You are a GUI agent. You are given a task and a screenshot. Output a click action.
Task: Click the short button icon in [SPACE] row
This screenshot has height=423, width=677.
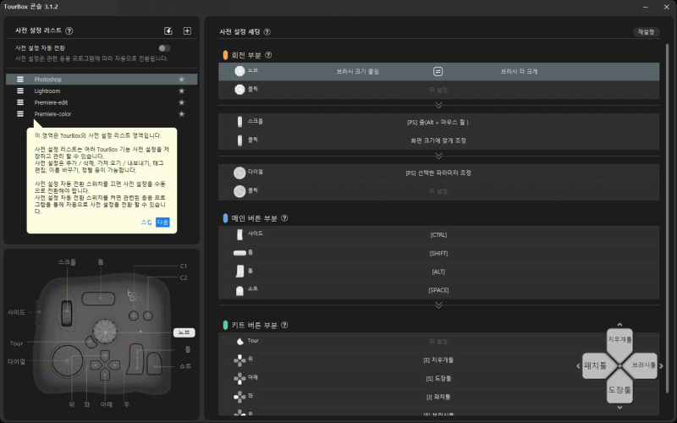(x=239, y=290)
